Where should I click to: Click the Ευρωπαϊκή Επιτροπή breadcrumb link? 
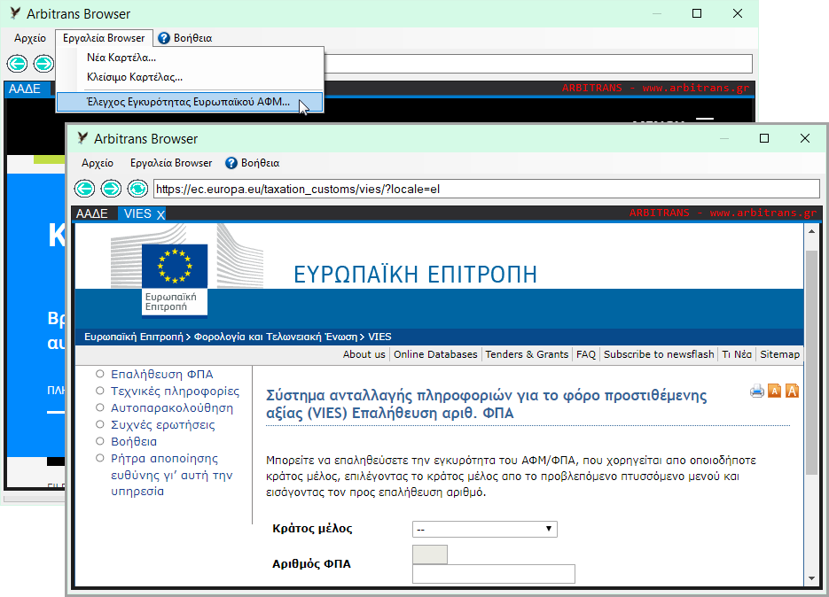(134, 337)
